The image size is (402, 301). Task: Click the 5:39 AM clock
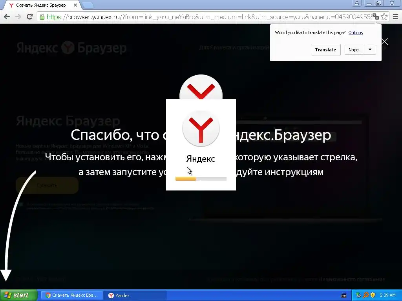387,296
